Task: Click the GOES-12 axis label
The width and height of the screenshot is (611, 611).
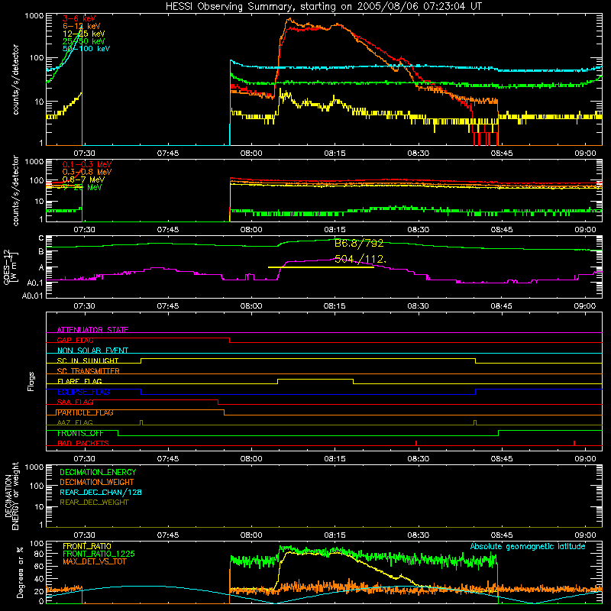Action: (x=10, y=267)
